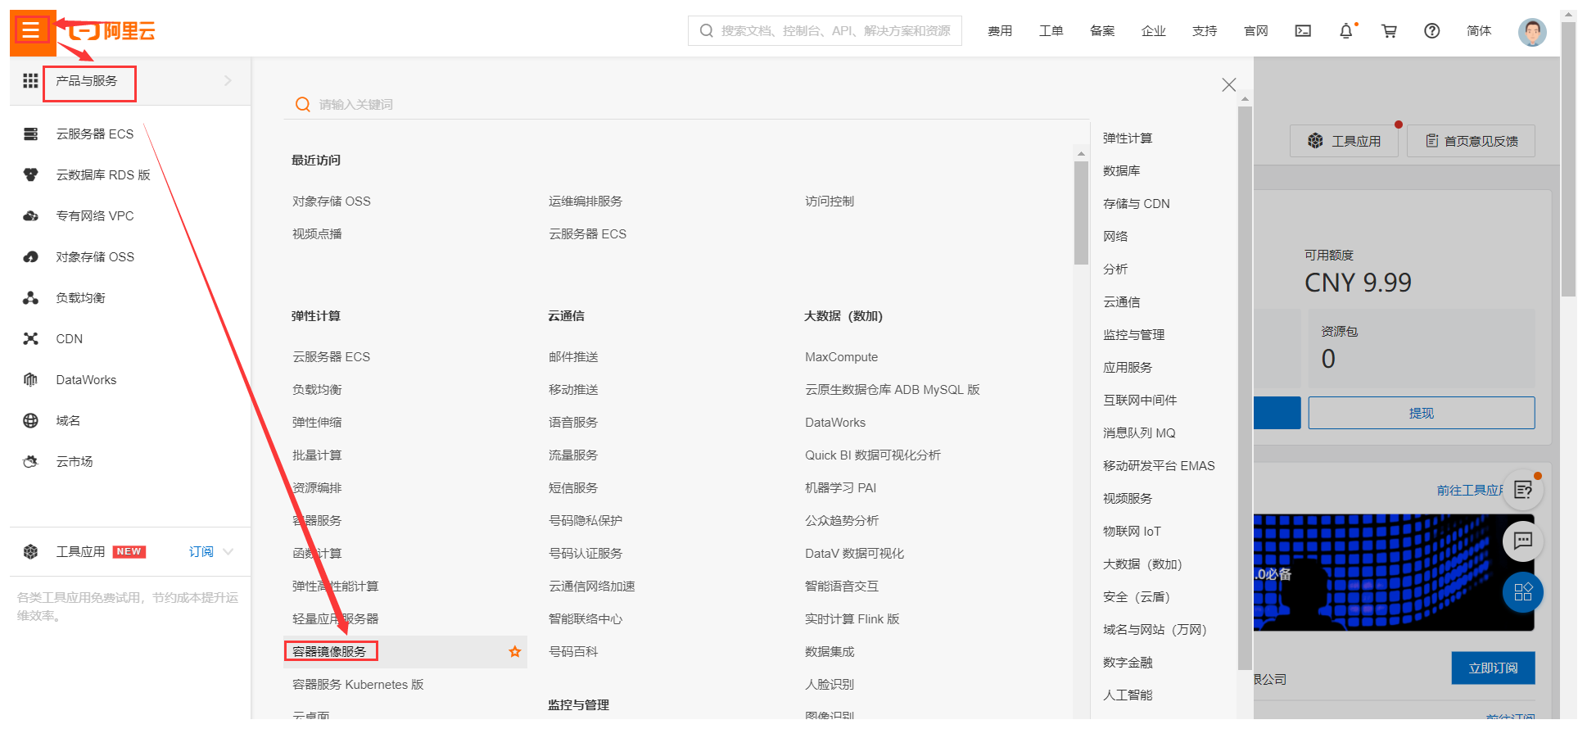
Task: Open 邮件推送 link
Action: (573, 356)
